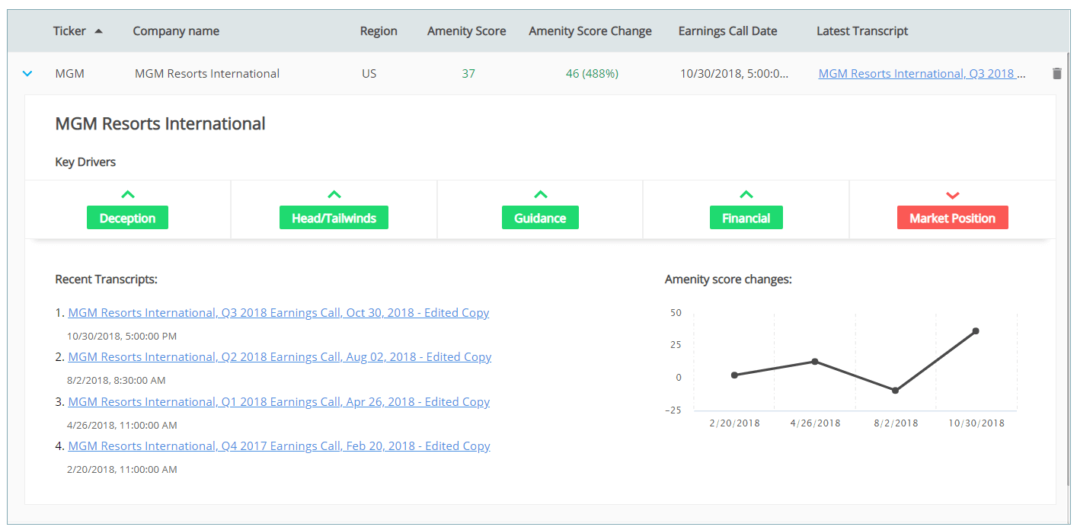Open Q2 2018 Earnings Call transcript
The image size is (1077, 530).
[x=280, y=357]
